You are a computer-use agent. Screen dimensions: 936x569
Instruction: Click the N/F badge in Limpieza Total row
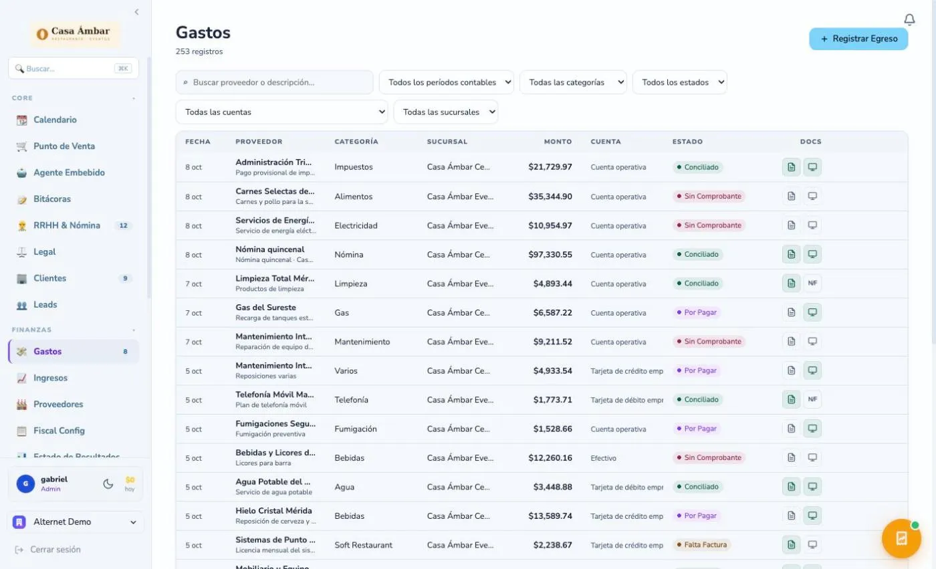click(812, 283)
